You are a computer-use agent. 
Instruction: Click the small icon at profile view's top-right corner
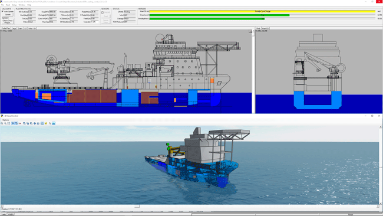coord(250,31)
